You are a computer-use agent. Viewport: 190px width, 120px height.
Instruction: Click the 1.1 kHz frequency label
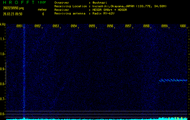[2, 39]
